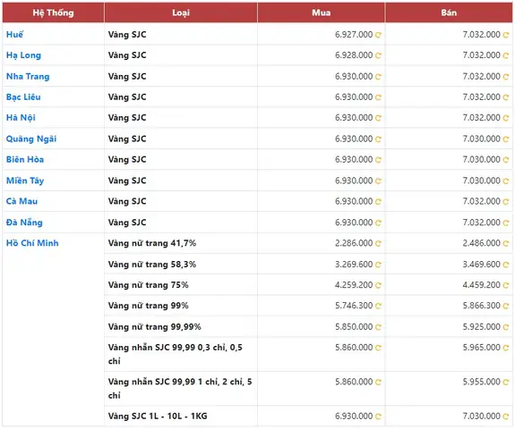Click the refresh icon beside Huế buy price 6.927.000
This screenshot has height=429, width=515.
(x=378, y=35)
